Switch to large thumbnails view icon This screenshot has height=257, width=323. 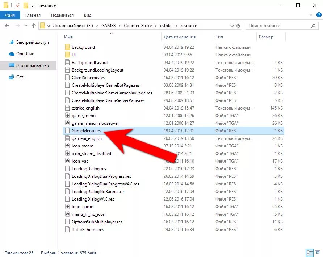(318, 253)
